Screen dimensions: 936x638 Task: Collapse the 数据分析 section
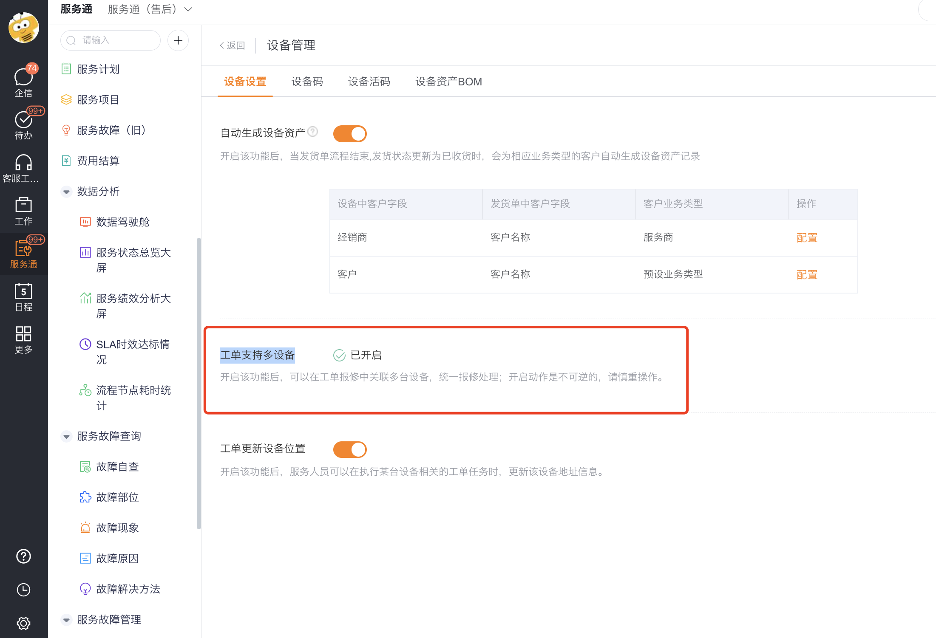66,192
